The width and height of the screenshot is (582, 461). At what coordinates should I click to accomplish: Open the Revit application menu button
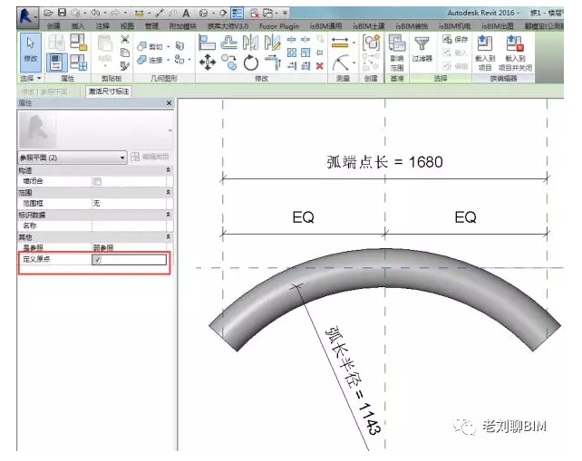click(x=26, y=17)
